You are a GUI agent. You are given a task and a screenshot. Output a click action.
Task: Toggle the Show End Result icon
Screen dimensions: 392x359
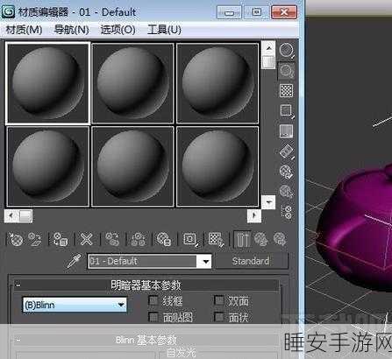pos(242,239)
